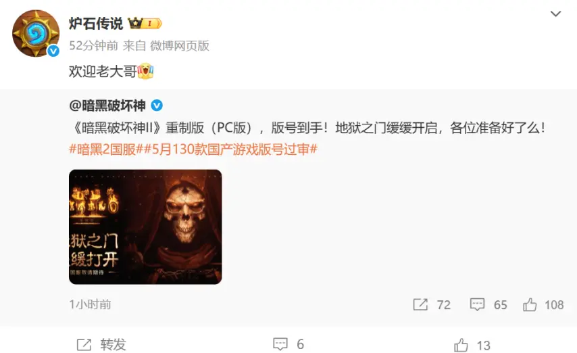The image size is (577, 353).
Task: Click the 微博网页版 source link
Action: pyautogui.click(x=180, y=46)
